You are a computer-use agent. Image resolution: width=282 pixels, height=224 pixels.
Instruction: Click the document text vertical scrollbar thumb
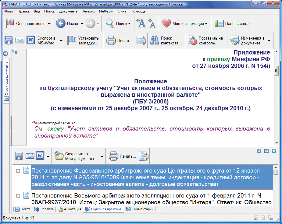(277, 71)
